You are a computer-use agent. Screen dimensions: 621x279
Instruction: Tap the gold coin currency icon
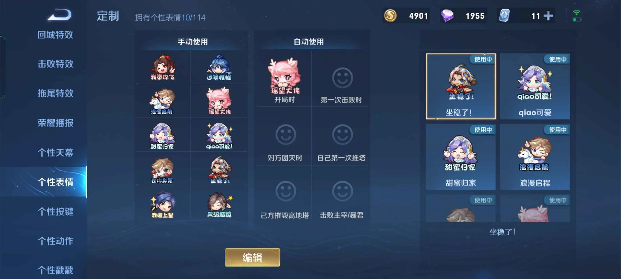click(390, 16)
